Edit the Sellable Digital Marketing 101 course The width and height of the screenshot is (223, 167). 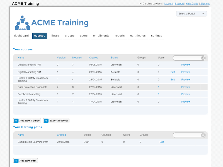(173, 72)
